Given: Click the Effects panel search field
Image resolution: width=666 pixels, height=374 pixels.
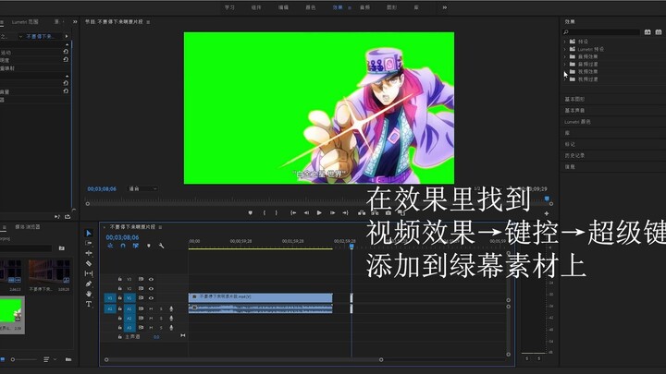Looking at the screenshot, I should pos(601,32).
